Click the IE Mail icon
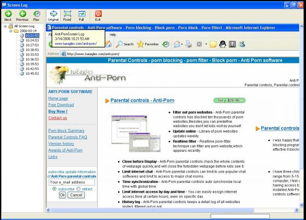 click(177, 44)
